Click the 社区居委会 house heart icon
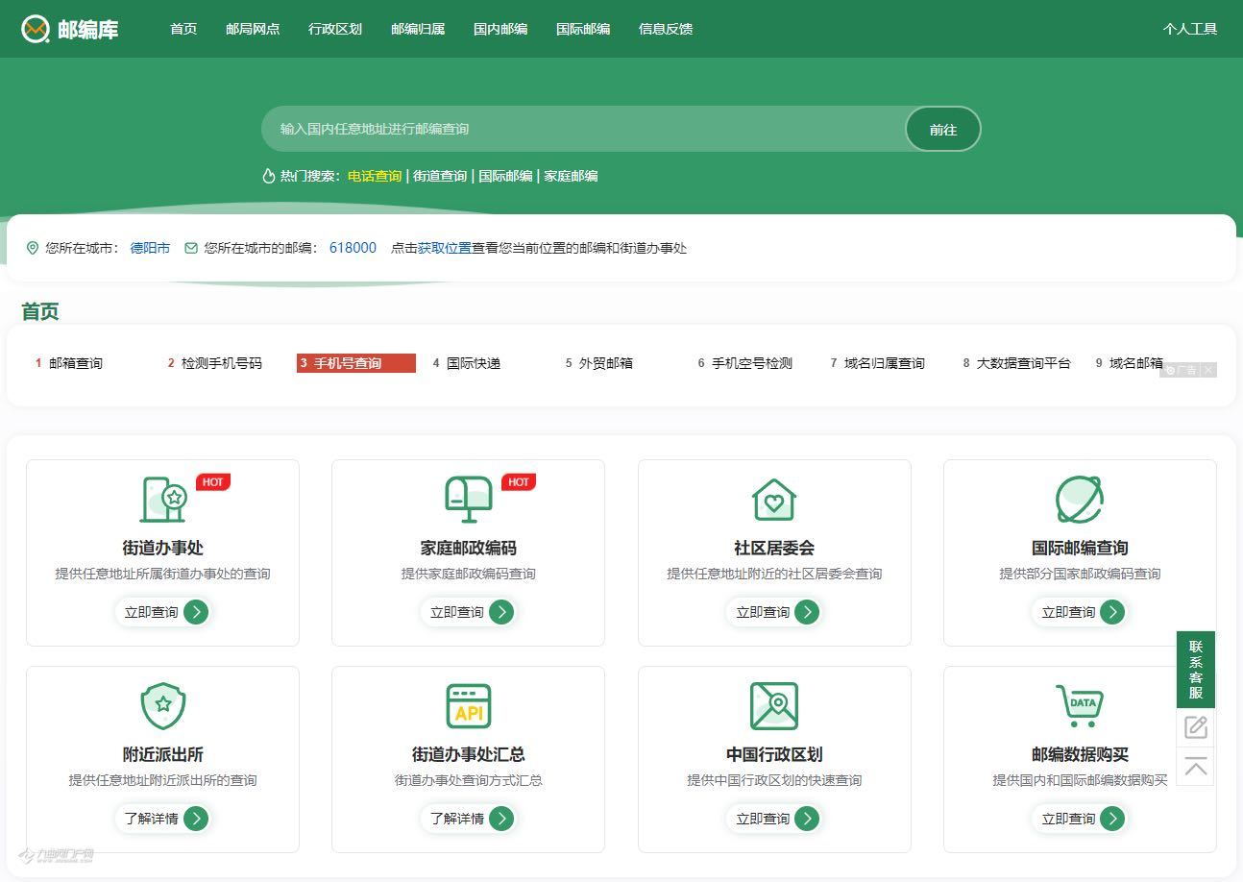Image resolution: width=1243 pixels, height=882 pixels. 774,500
